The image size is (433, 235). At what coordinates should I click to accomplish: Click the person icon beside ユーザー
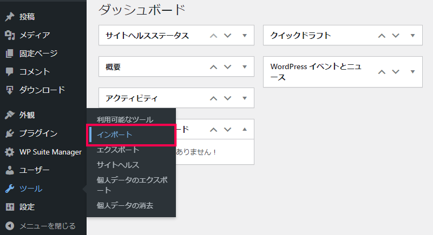(10, 170)
